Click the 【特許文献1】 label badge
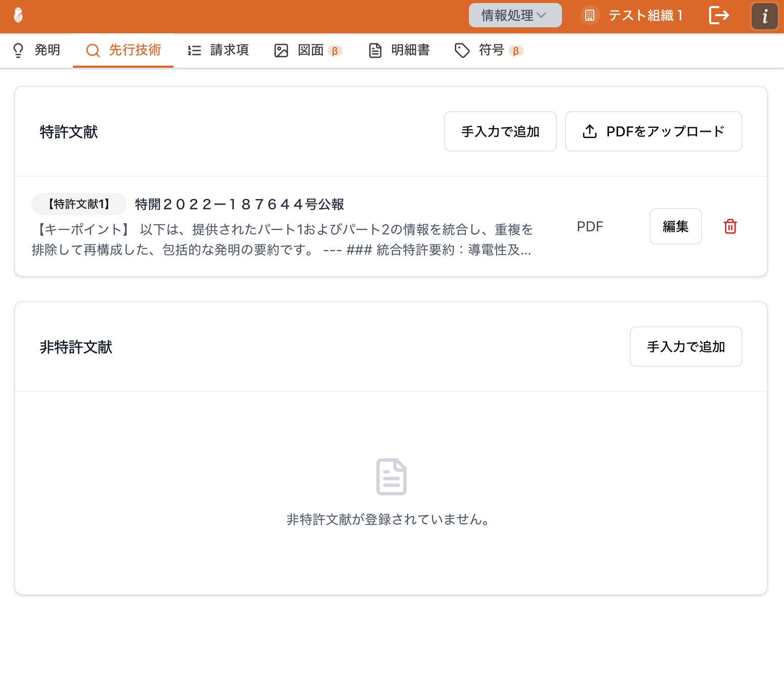This screenshot has height=690, width=784. pos(79,204)
